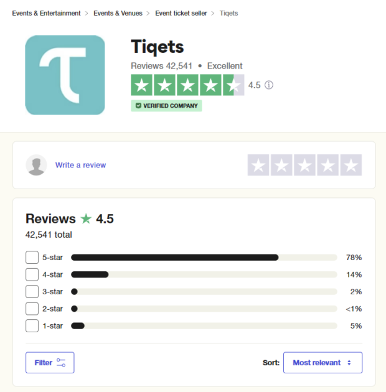Select third star in the review rating
This screenshot has width=386, height=392.
click(304, 165)
